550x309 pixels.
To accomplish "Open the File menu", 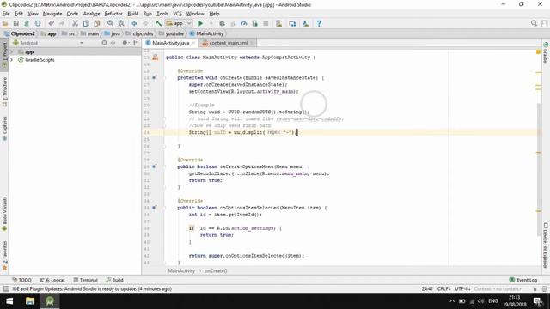I will (6, 14).
